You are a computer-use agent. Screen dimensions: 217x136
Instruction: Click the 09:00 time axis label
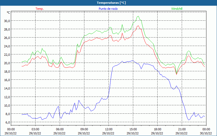click(x=84, y=129)
